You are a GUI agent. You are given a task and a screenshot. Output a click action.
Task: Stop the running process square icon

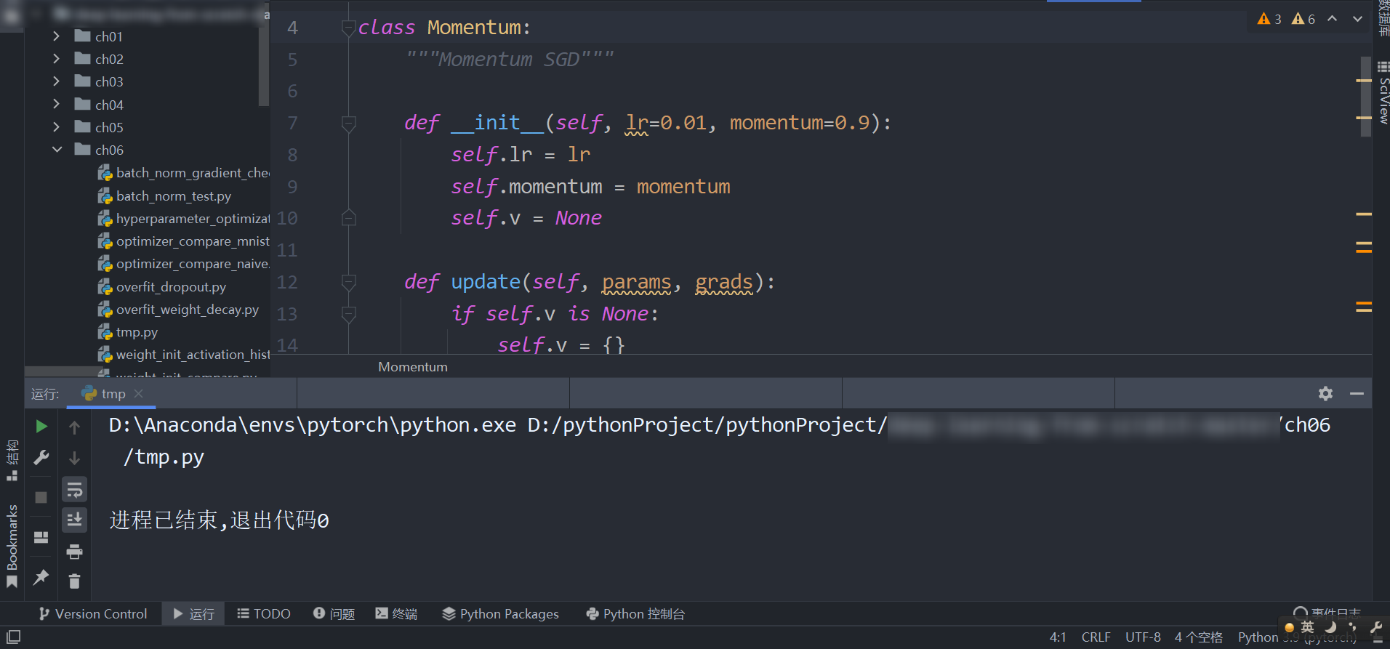(x=41, y=497)
